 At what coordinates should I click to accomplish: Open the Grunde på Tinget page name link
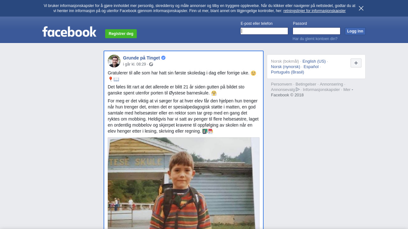(x=142, y=58)
